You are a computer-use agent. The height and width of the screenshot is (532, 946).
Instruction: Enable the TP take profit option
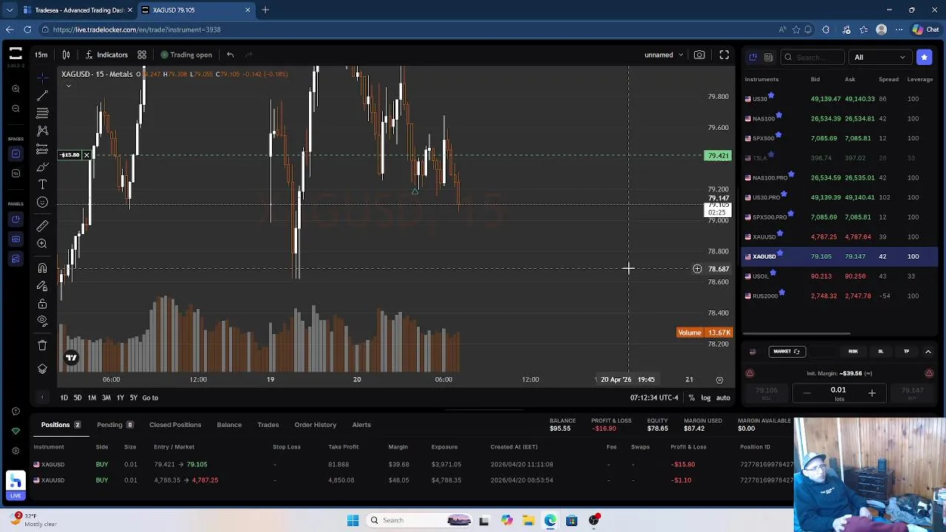coord(906,352)
